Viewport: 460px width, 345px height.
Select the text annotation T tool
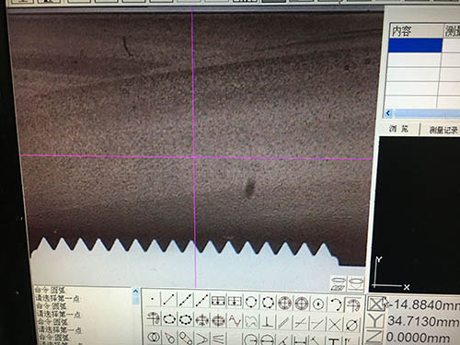click(334, 340)
